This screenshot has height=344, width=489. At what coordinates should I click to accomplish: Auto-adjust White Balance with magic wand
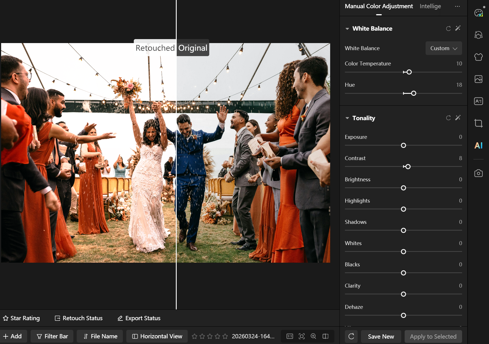coord(458,28)
